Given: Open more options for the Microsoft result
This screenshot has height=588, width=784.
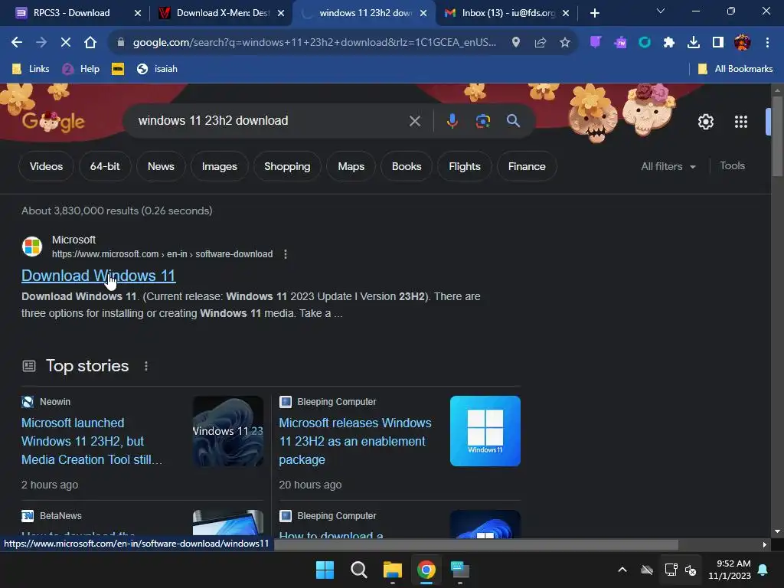Looking at the screenshot, I should pyautogui.click(x=286, y=254).
